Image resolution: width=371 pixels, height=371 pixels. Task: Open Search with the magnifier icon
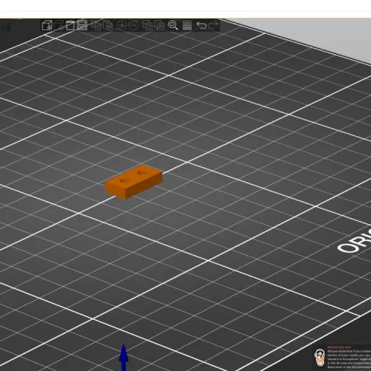point(173,26)
